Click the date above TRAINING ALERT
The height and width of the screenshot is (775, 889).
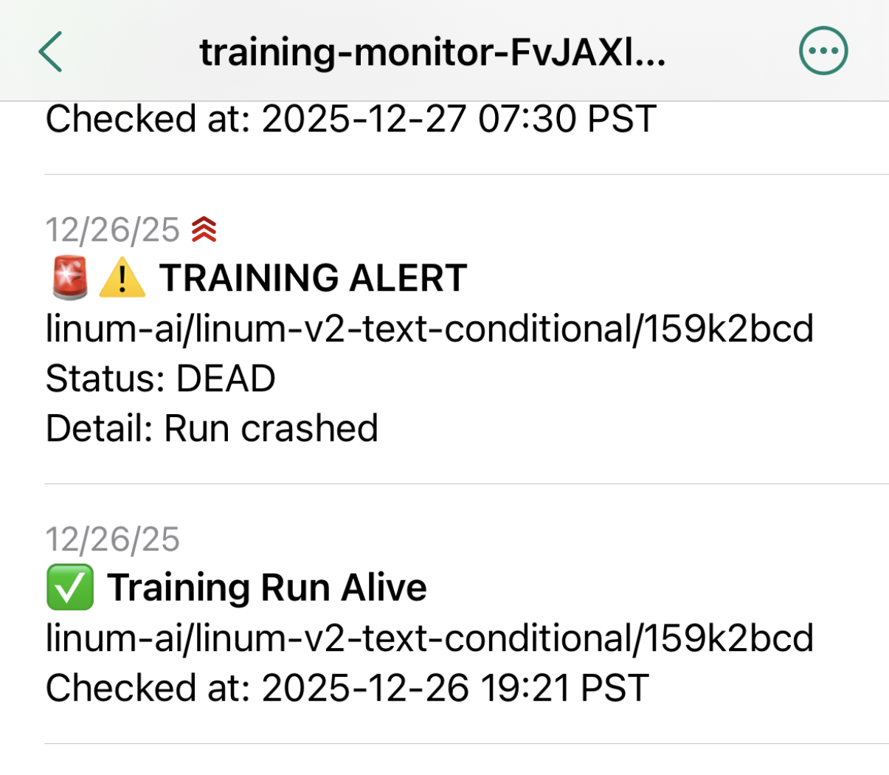coord(112,230)
